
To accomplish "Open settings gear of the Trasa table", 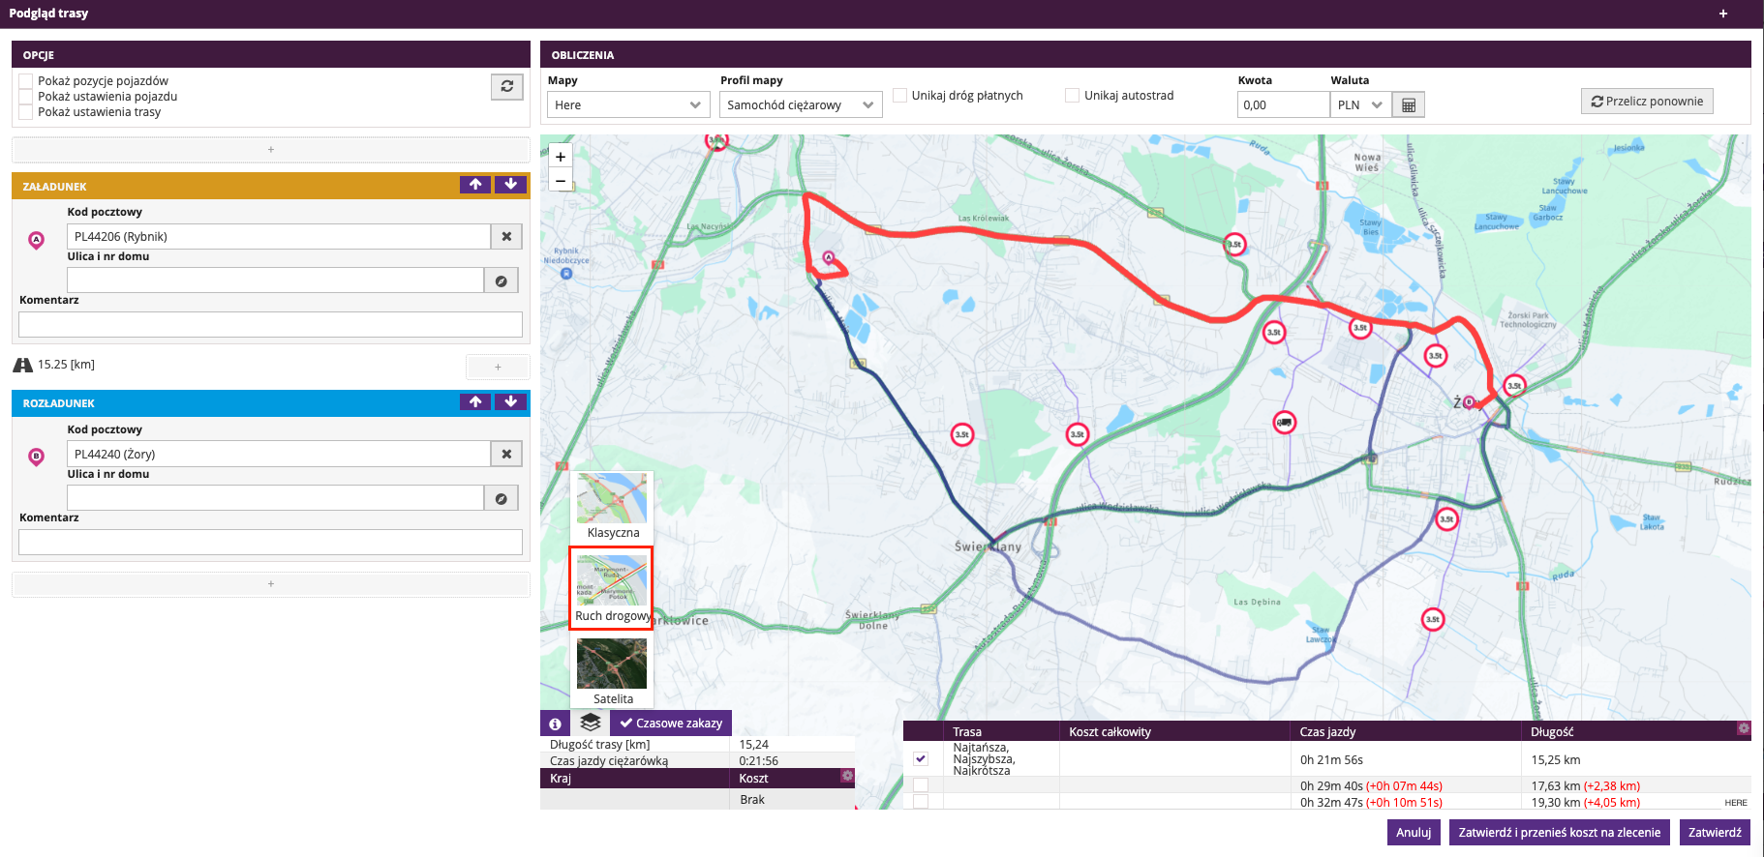I will (x=1744, y=728).
